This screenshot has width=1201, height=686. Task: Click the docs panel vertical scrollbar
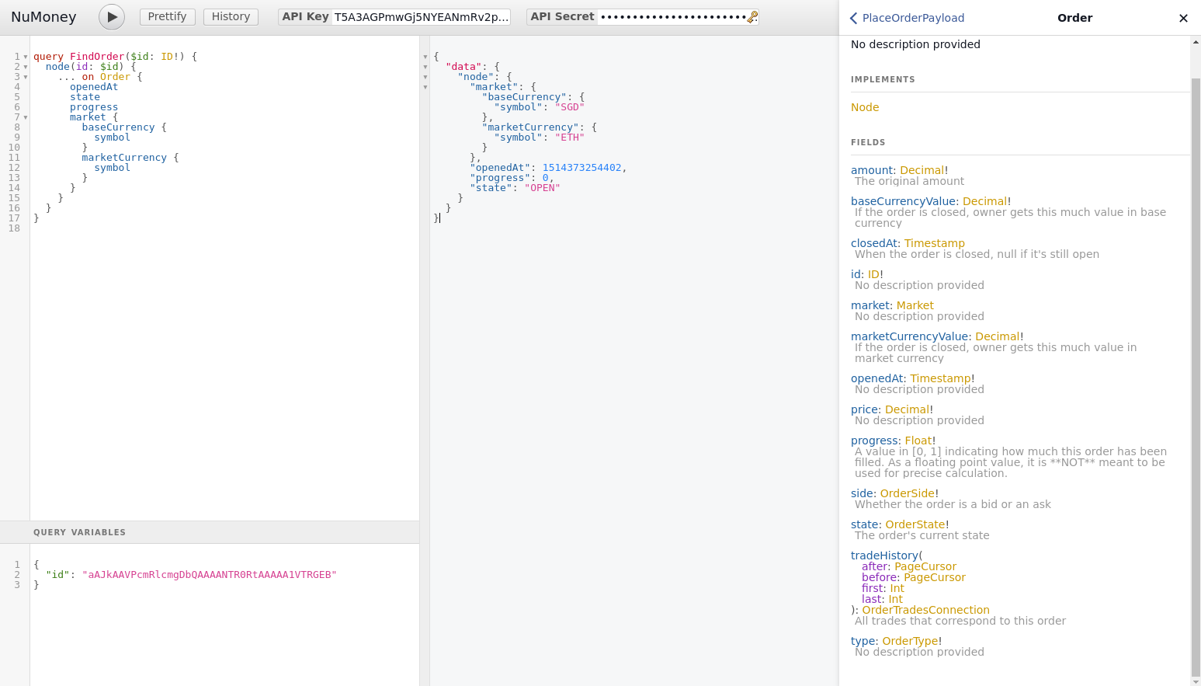tap(1196, 377)
